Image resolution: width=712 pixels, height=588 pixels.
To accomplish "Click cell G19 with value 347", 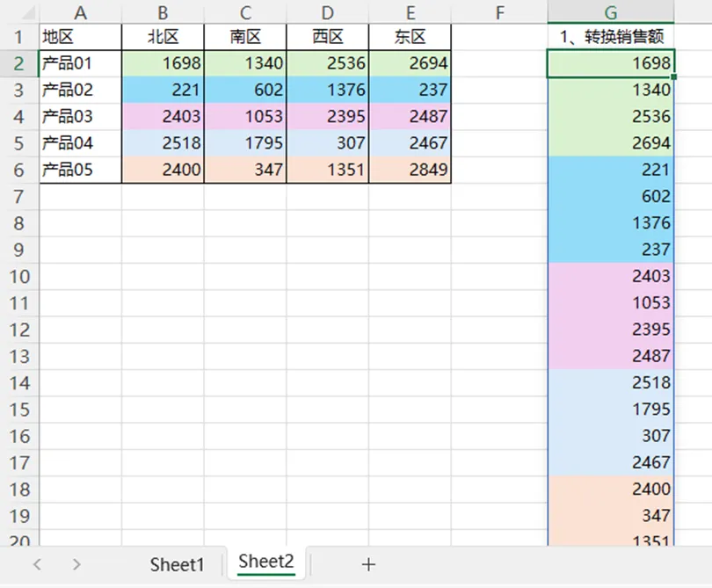I will 611,516.
